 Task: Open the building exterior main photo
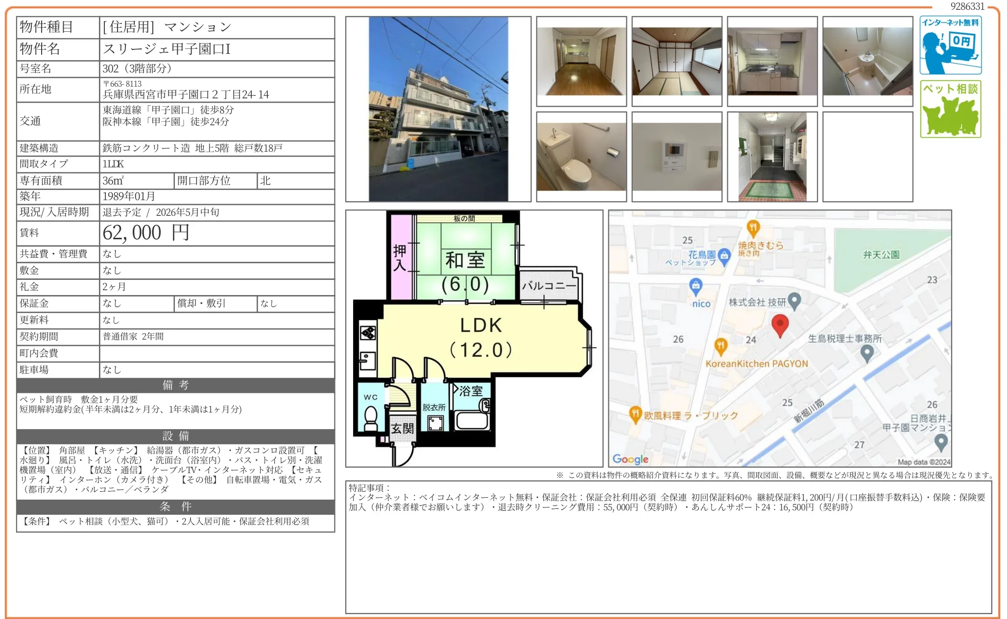(x=438, y=109)
